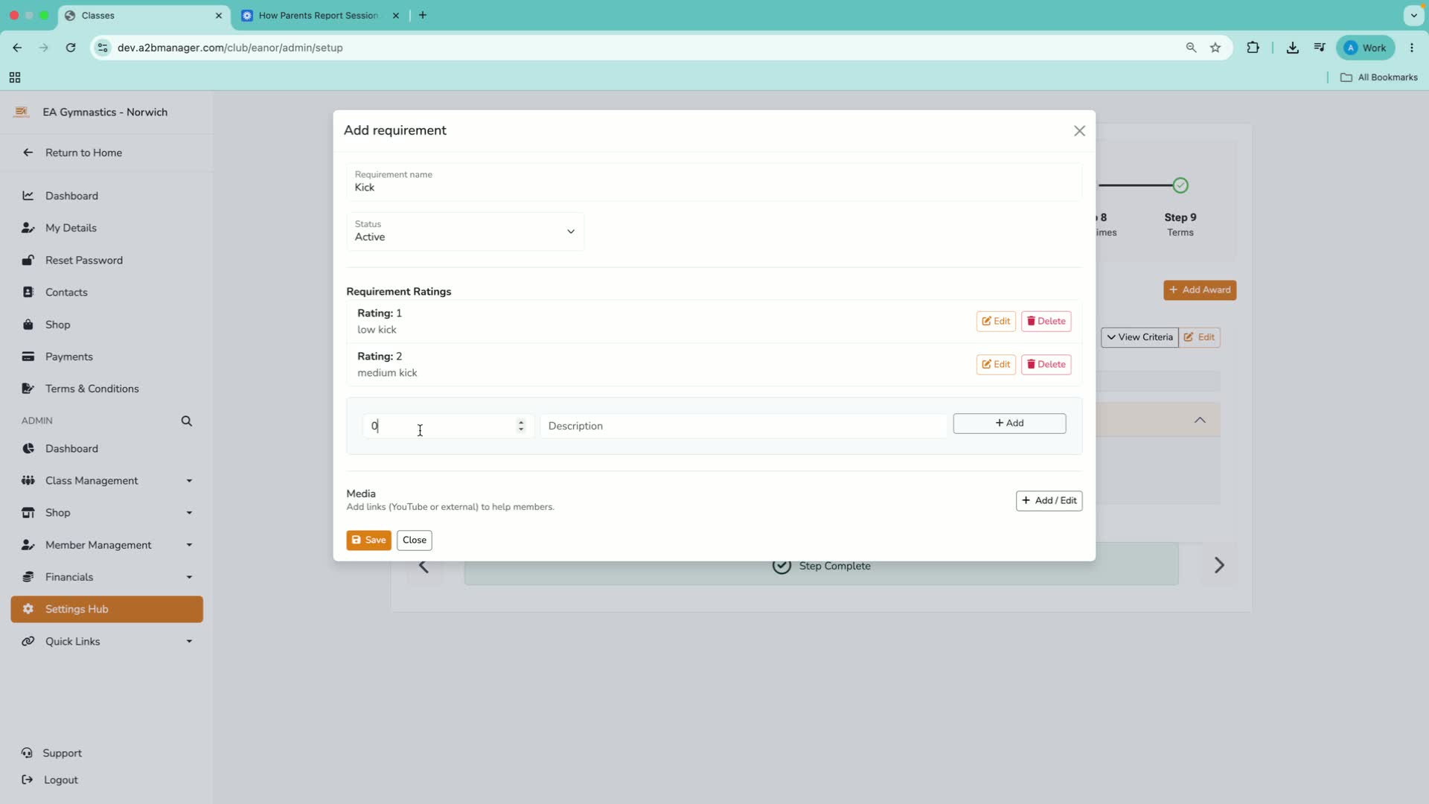Expand the Financials menu
This screenshot has width=1429, height=804.
click(107, 577)
